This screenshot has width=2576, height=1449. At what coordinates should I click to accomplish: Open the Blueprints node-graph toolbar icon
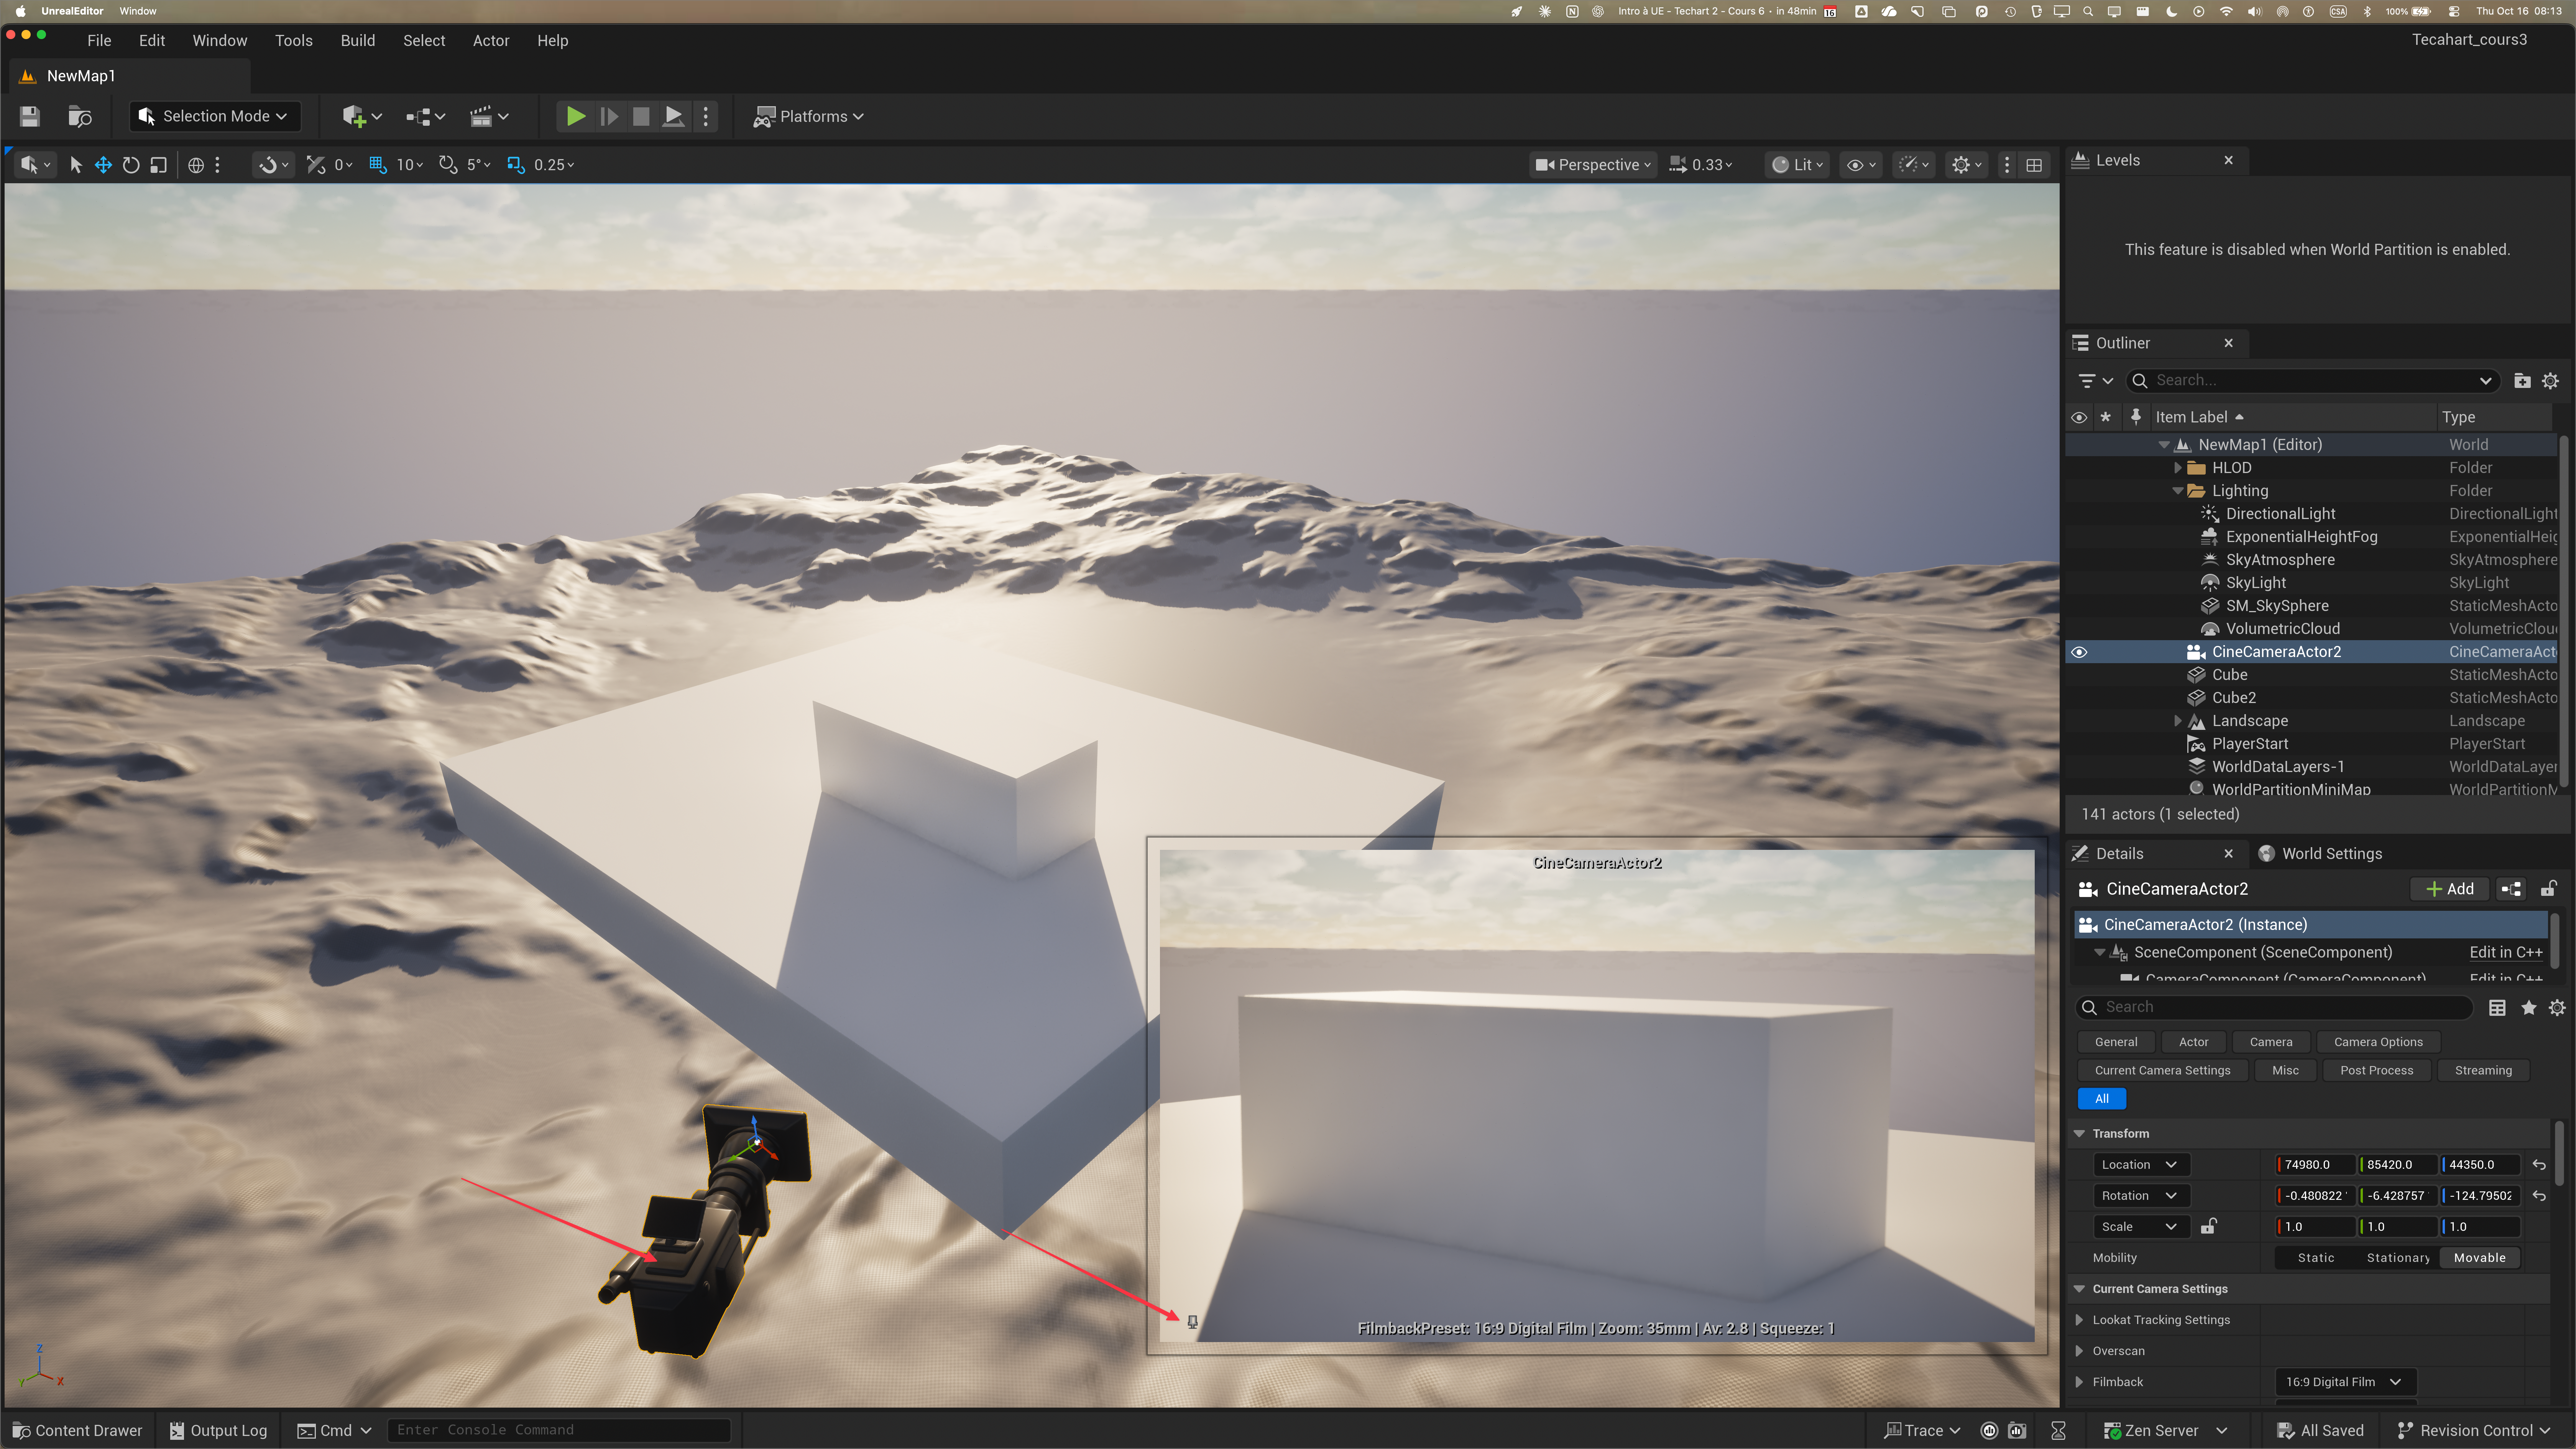coord(418,116)
